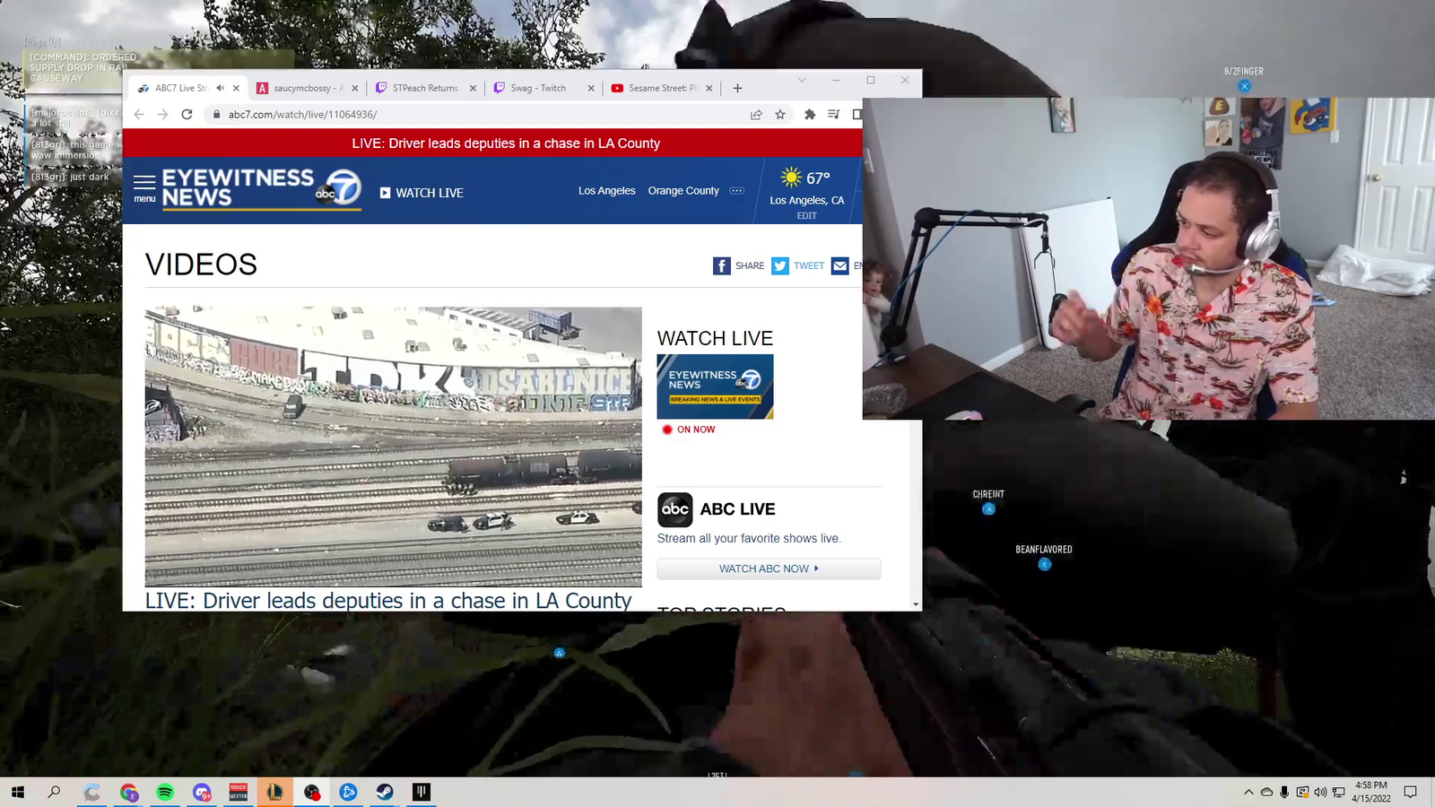Share the video on Facebook
The width and height of the screenshot is (1435, 807).
click(722, 265)
